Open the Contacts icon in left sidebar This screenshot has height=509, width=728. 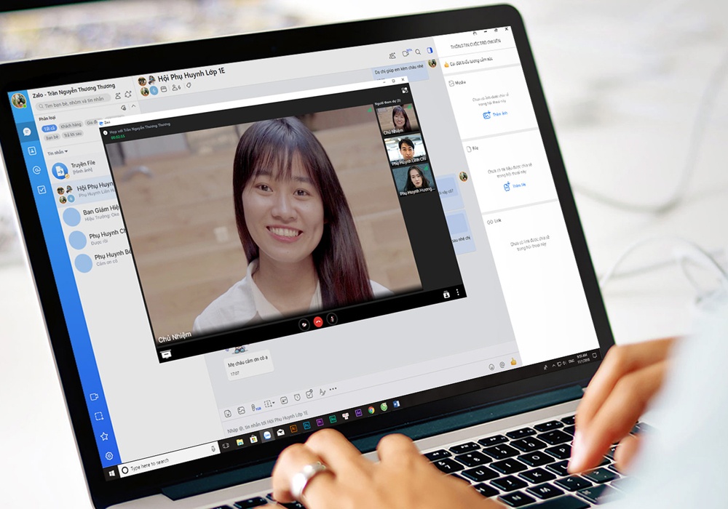pyautogui.click(x=31, y=151)
